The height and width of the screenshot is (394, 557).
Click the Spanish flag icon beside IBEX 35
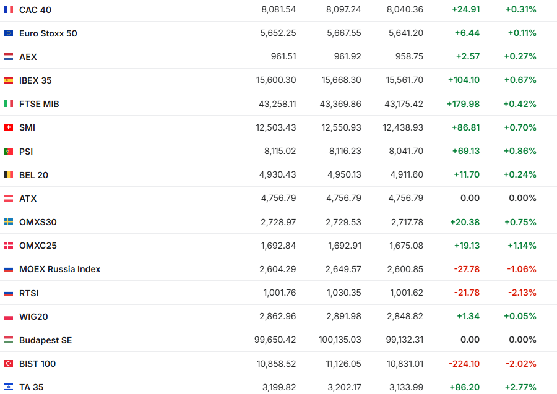point(9,80)
